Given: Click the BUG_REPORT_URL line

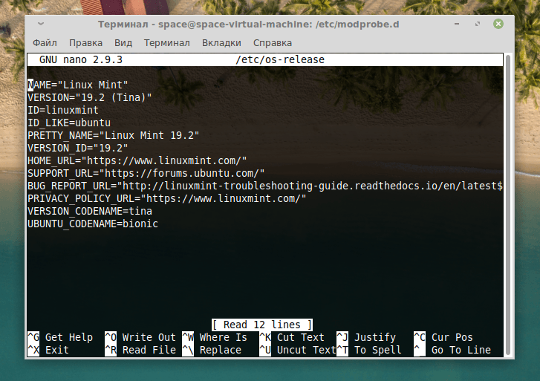Looking at the screenshot, I should (x=265, y=186).
